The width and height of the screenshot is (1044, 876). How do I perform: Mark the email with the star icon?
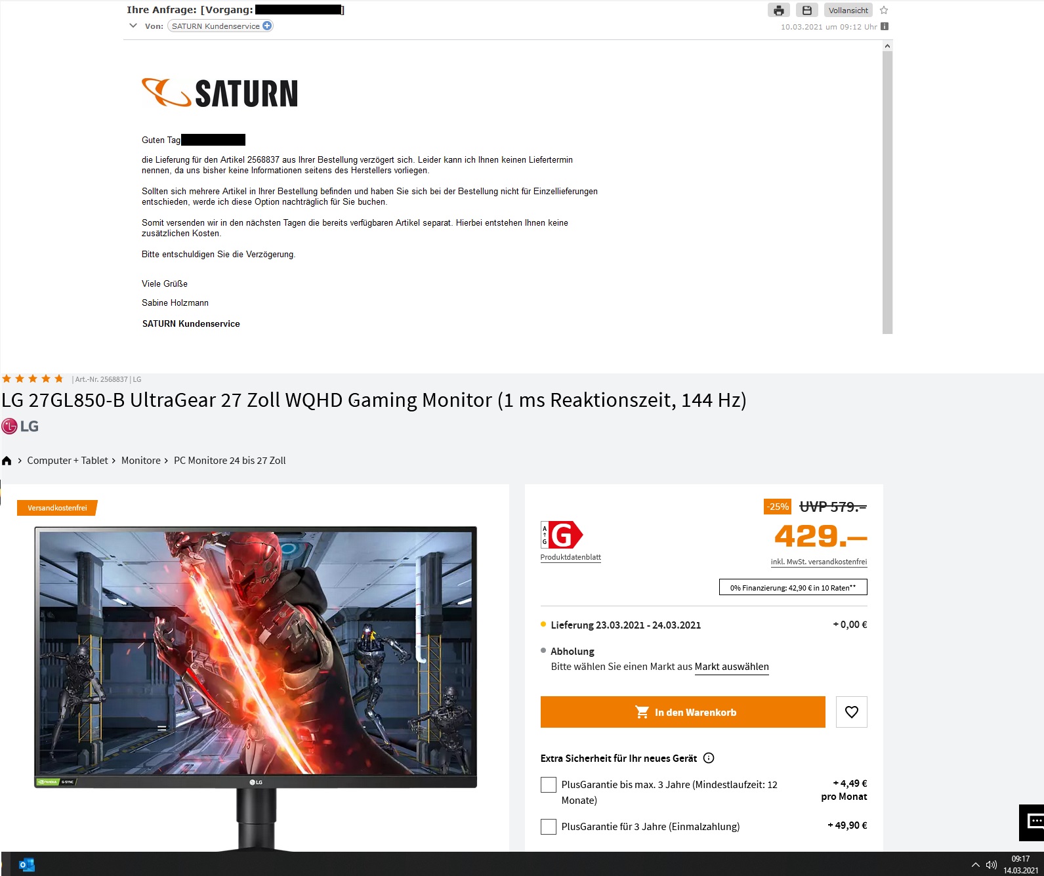884,10
